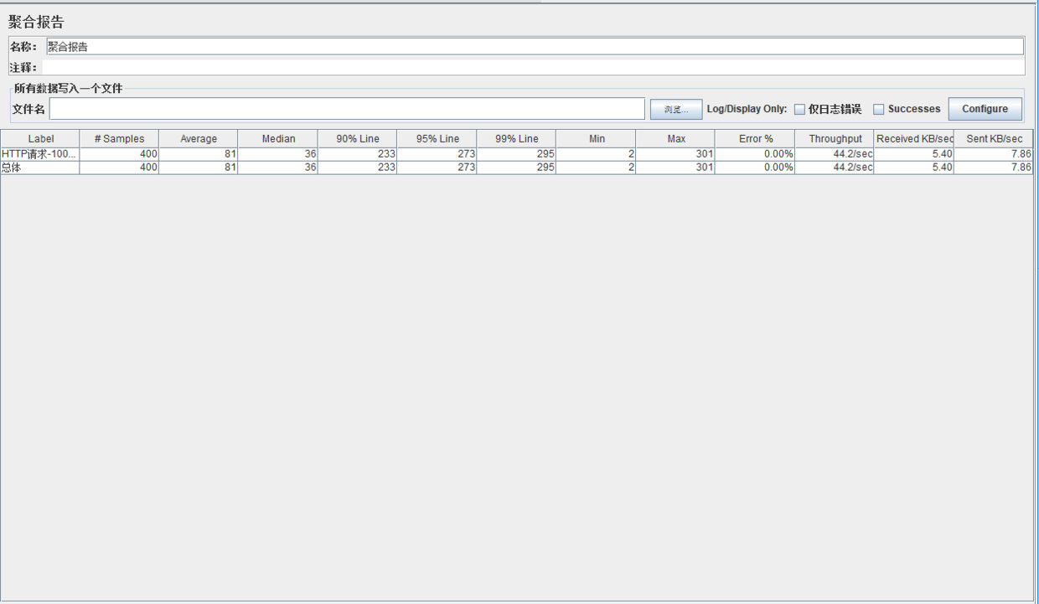
Task: Click the Received KB/sec column header
Action: point(914,139)
